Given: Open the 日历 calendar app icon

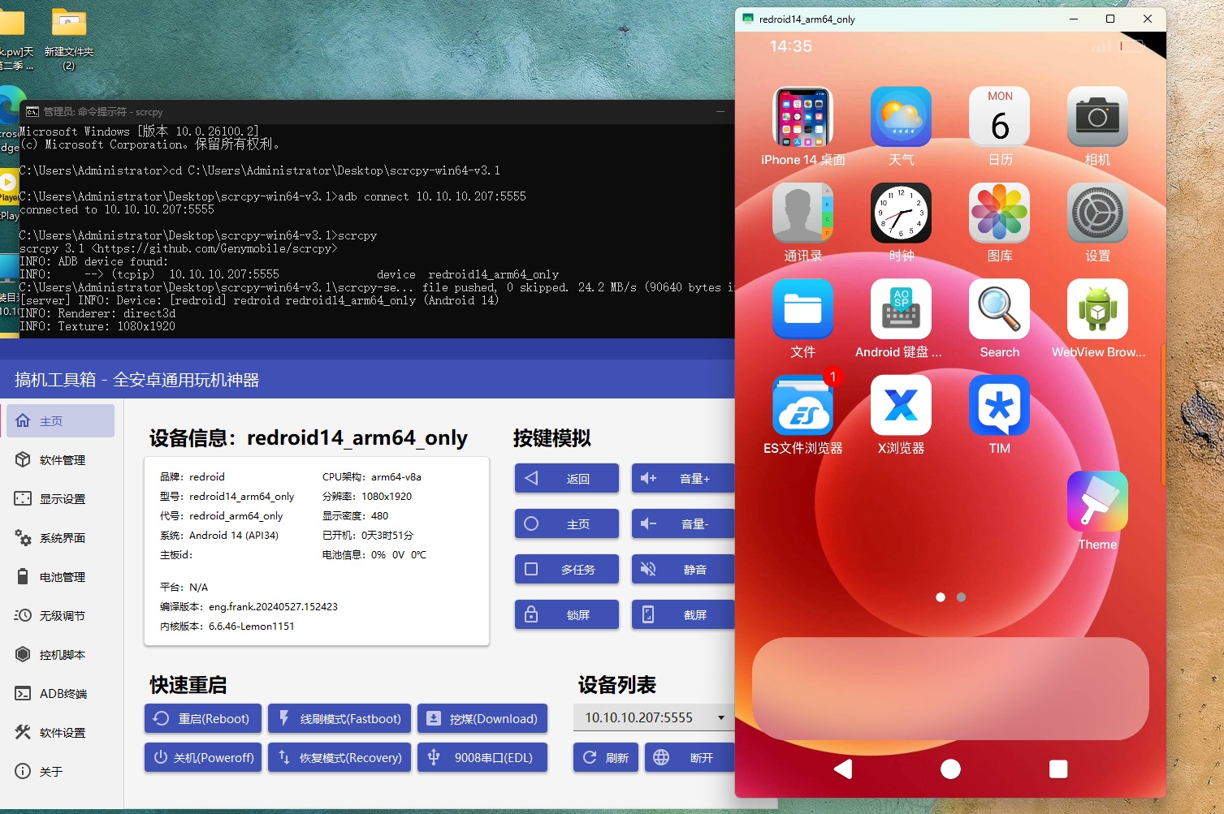Looking at the screenshot, I should pos(1000,117).
